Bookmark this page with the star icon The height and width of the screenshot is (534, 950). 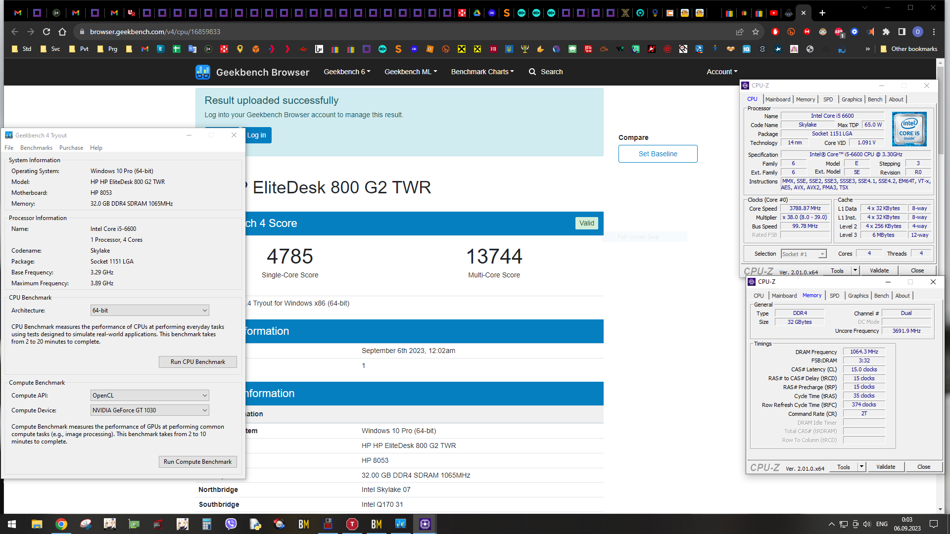tap(756, 32)
